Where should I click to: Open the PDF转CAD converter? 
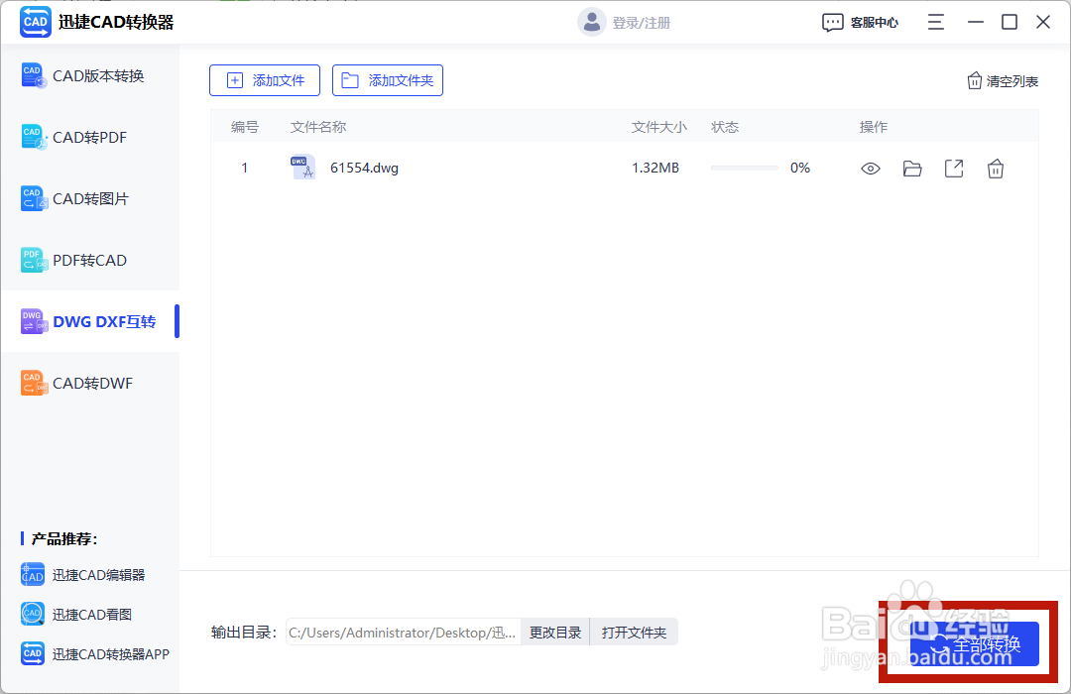(x=89, y=260)
